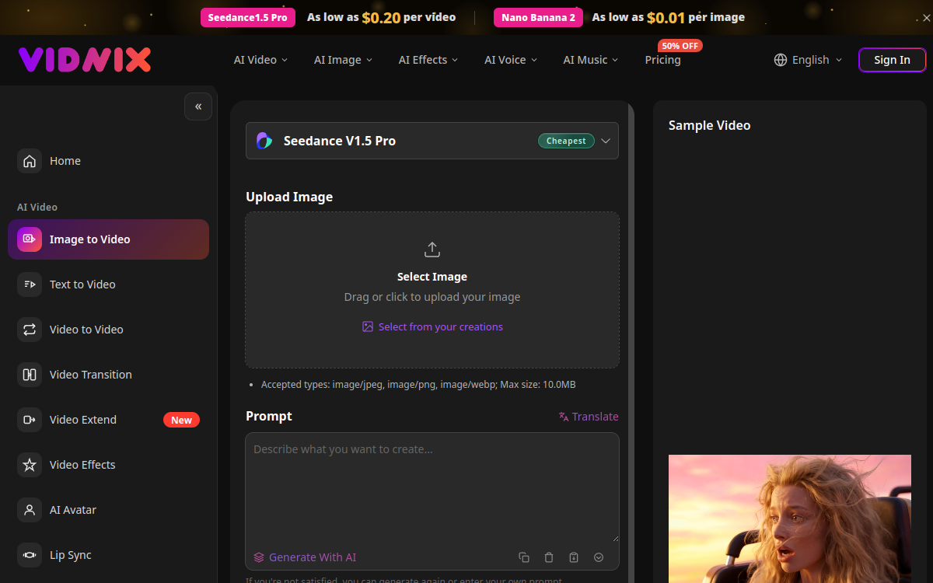933x583 pixels.
Task: Click the Nano Banana 2 banner badge
Action: (x=539, y=17)
